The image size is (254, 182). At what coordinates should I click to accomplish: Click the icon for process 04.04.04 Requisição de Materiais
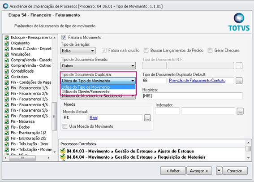coord(63,157)
